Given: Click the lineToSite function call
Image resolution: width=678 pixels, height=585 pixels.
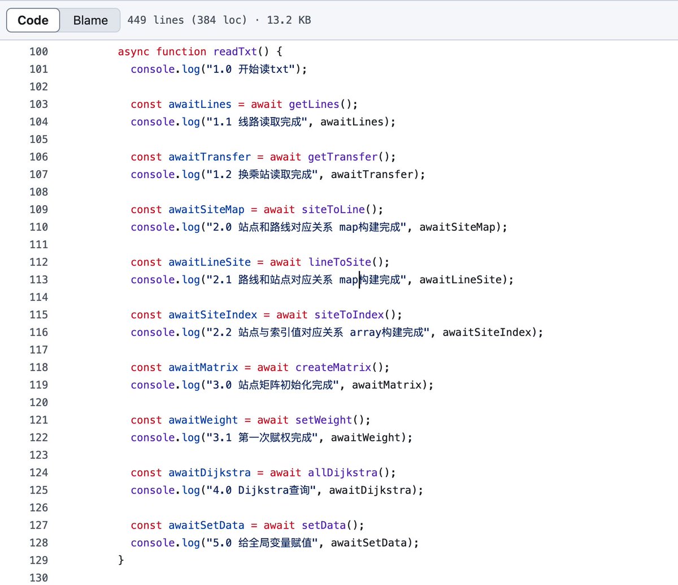Looking at the screenshot, I should pos(340,262).
